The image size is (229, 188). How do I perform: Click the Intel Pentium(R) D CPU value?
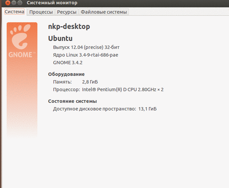(123, 90)
